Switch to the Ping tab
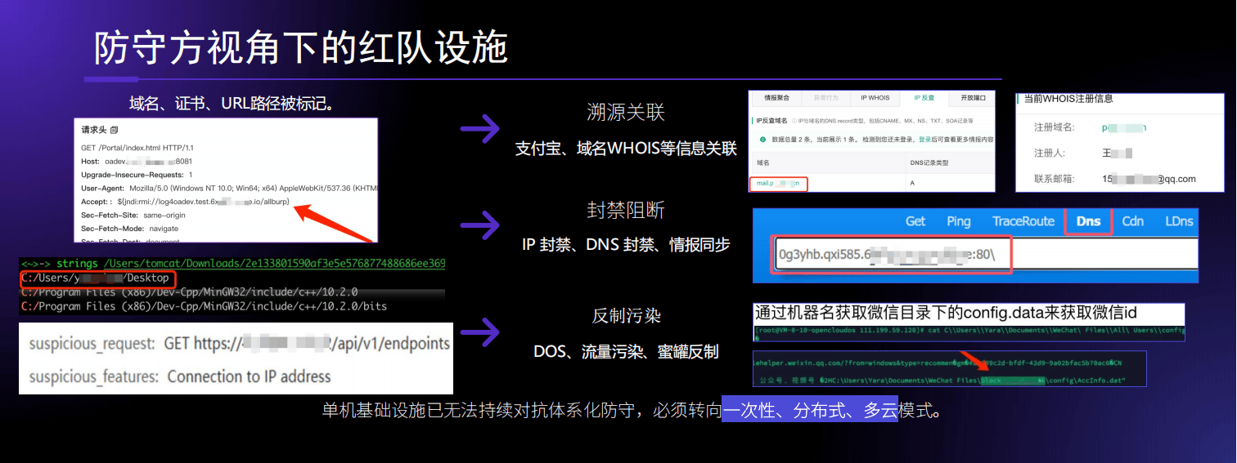The height and width of the screenshot is (463, 1237). 958,221
